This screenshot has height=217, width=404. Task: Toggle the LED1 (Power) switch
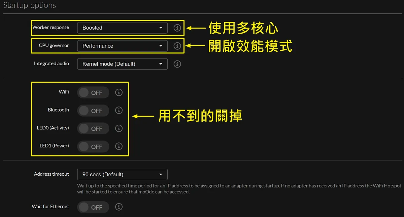93,146
